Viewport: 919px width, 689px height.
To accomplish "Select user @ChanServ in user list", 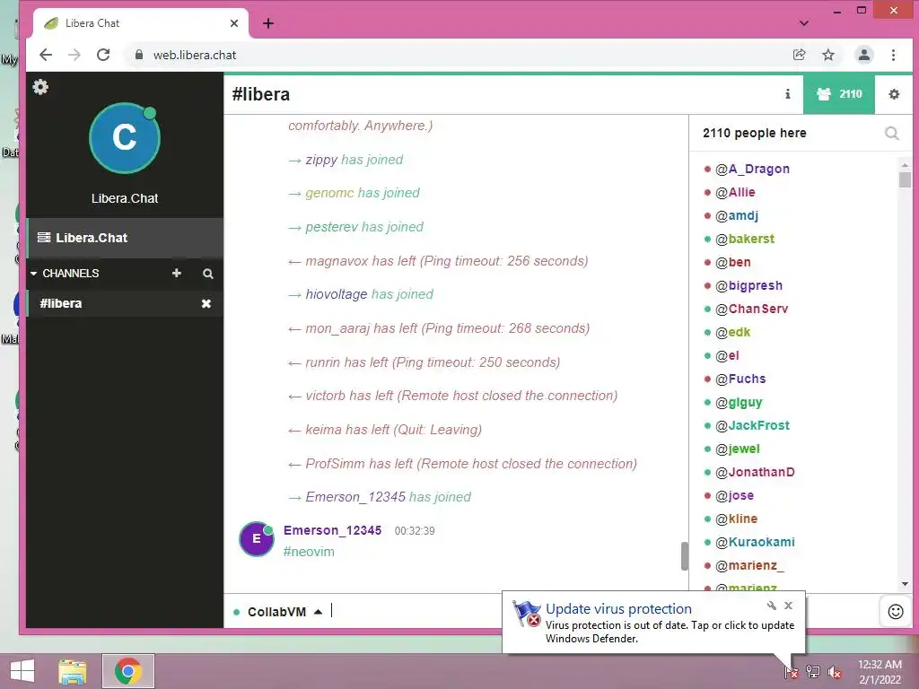I will coord(751,309).
